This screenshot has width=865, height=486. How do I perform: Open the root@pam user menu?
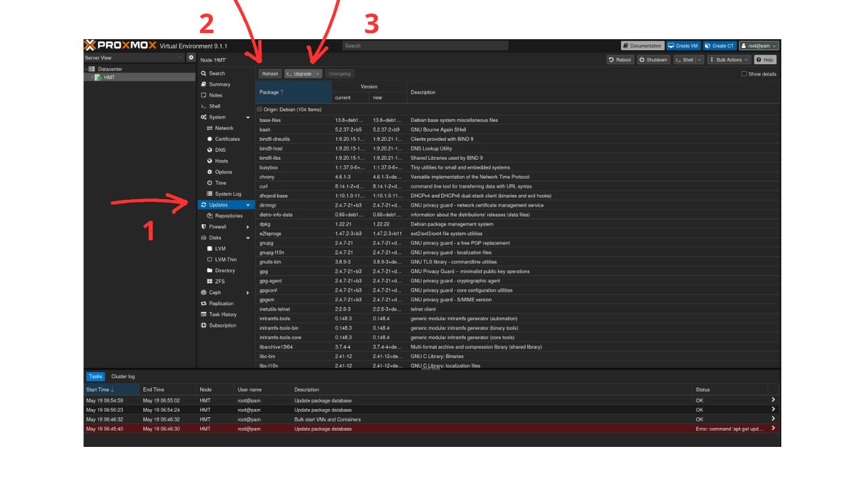click(x=759, y=46)
